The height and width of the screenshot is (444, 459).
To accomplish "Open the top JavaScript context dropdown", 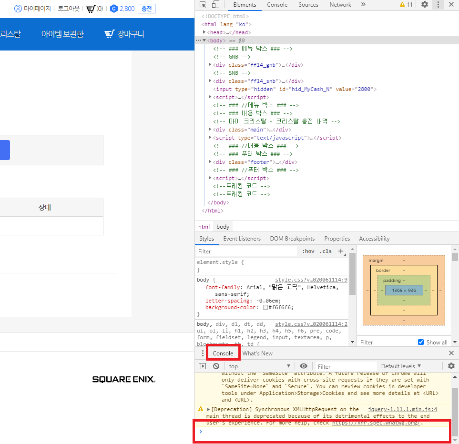I will tap(259, 366).
